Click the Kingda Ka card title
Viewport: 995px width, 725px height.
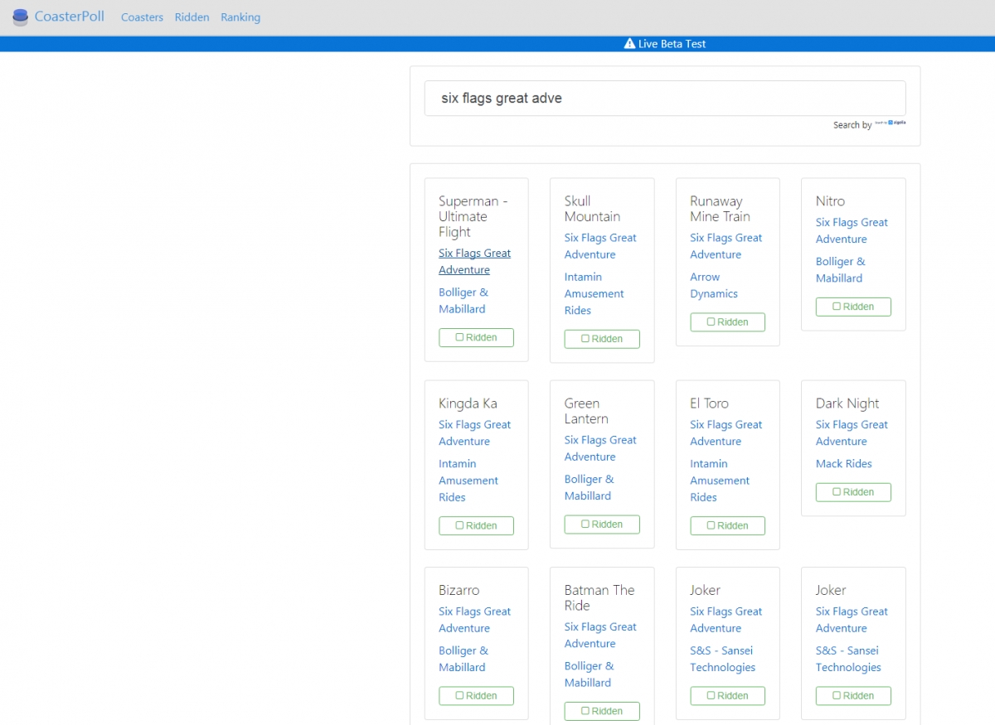[468, 404]
